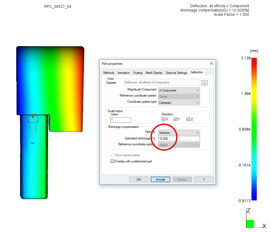Click the Annulla button to cancel
The height and width of the screenshot is (232, 271).
[x=160, y=179]
